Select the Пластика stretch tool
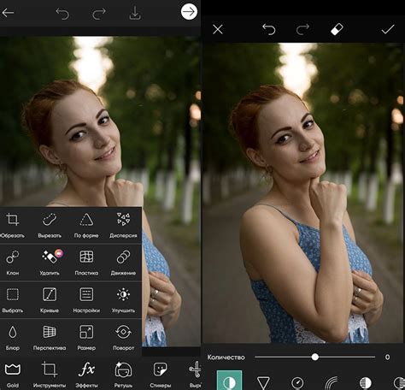 coord(86,263)
